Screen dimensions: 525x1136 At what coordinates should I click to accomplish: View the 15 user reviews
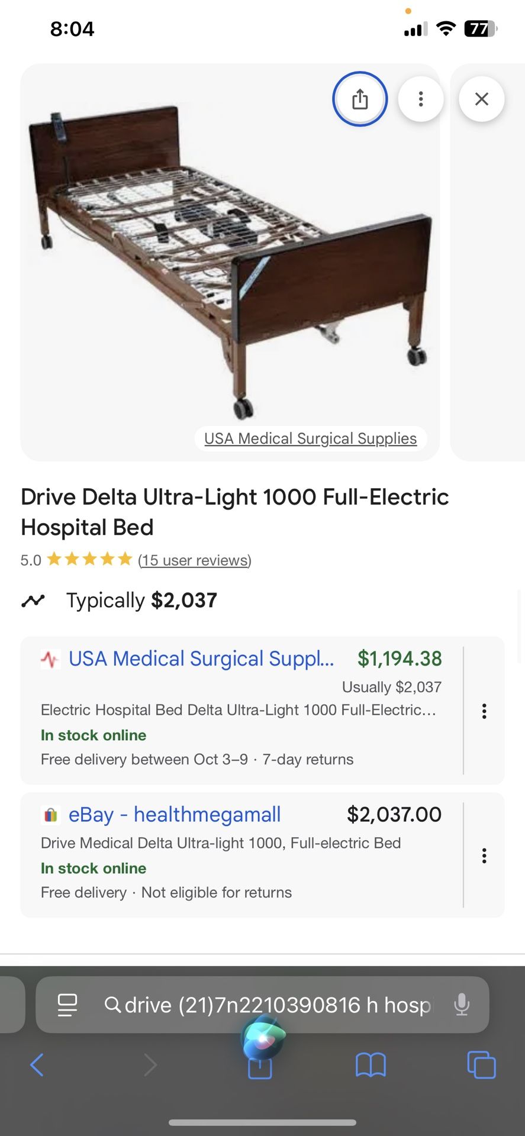pos(195,560)
